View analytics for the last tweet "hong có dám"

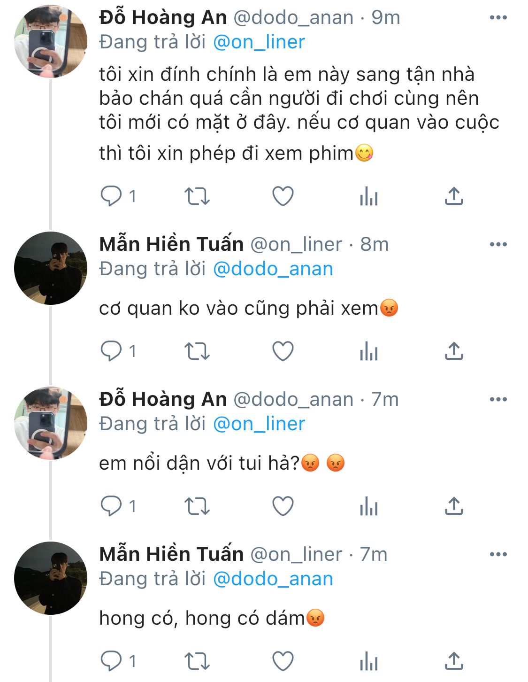pyautogui.click(x=369, y=661)
